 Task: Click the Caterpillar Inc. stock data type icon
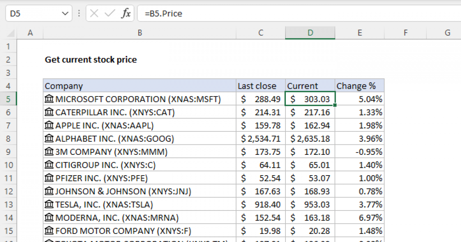(49, 112)
